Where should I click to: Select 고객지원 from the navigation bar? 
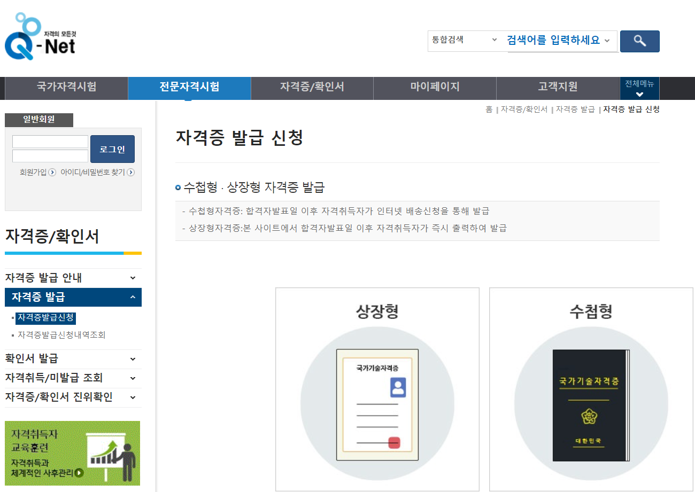coord(557,88)
